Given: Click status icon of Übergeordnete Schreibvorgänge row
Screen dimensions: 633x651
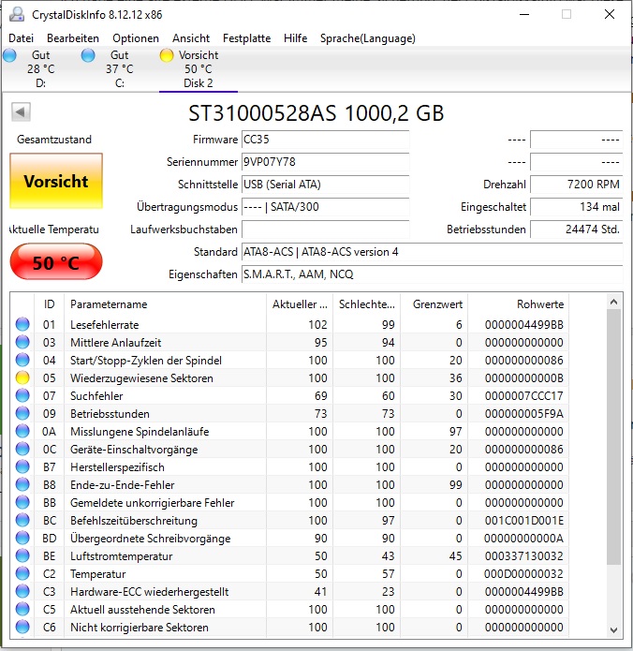Looking at the screenshot, I should coord(22,538).
